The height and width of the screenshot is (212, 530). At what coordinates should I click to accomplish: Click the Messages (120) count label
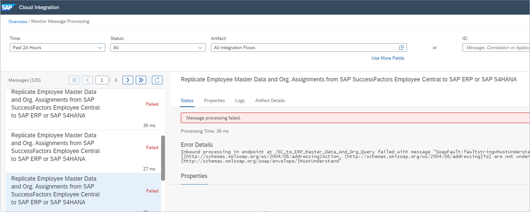click(25, 80)
